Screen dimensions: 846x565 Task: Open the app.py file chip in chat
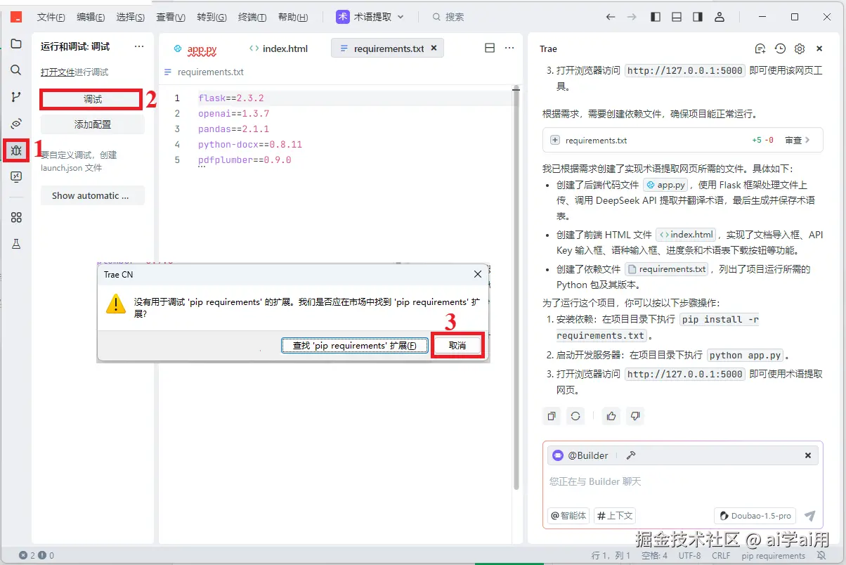click(x=665, y=185)
